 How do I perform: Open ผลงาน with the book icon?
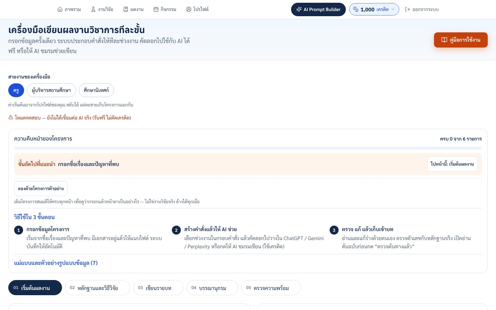click(133, 9)
